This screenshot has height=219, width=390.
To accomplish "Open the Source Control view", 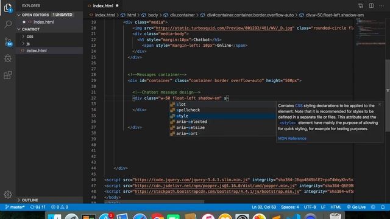I will tap(8, 41).
